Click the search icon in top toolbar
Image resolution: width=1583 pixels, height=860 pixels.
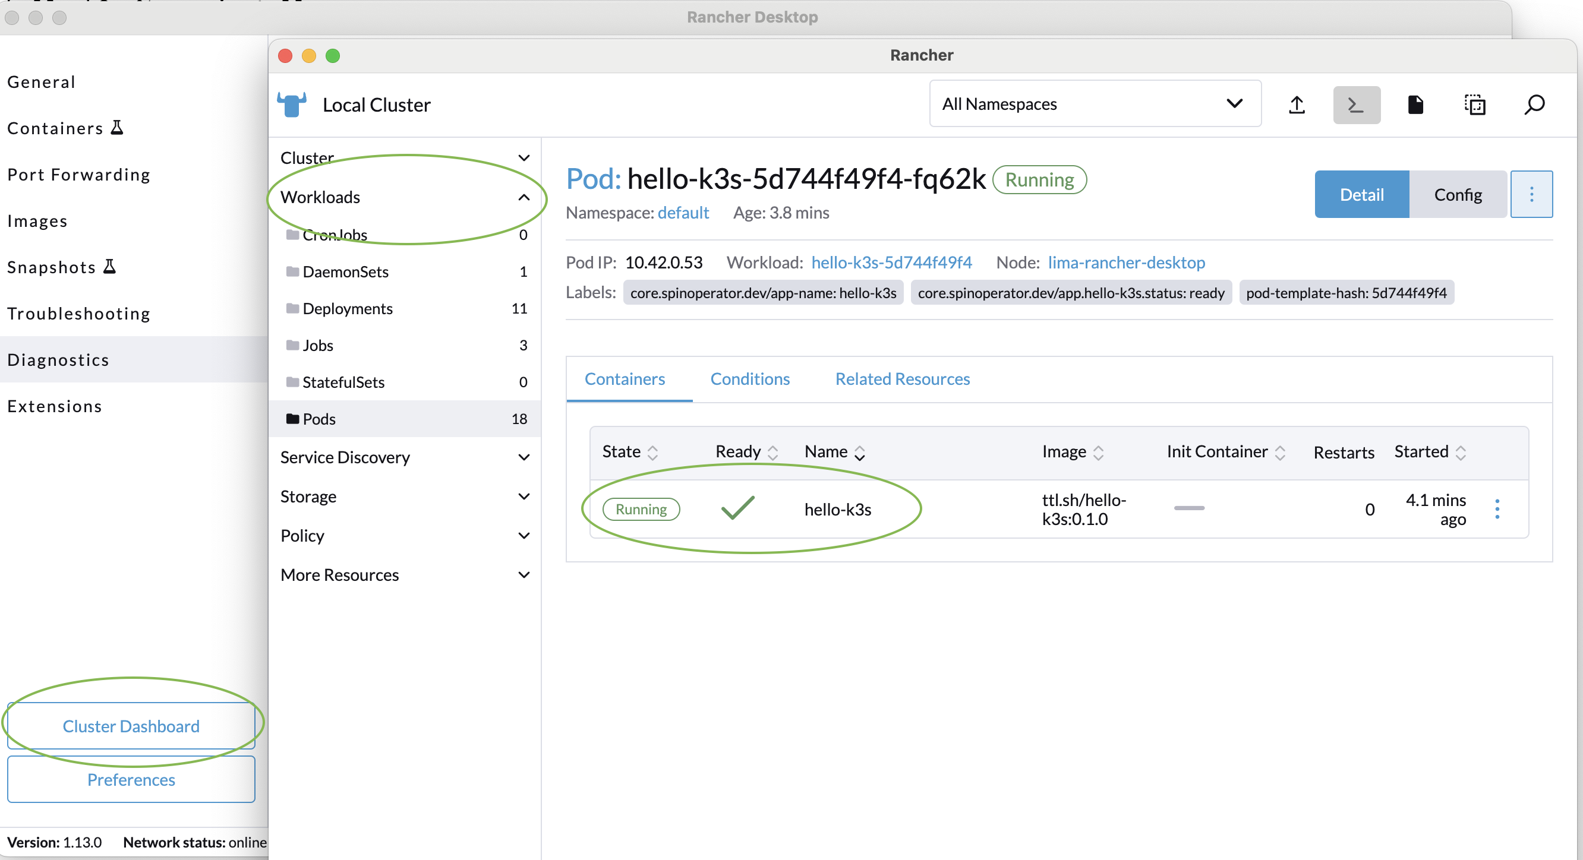[1534, 103]
